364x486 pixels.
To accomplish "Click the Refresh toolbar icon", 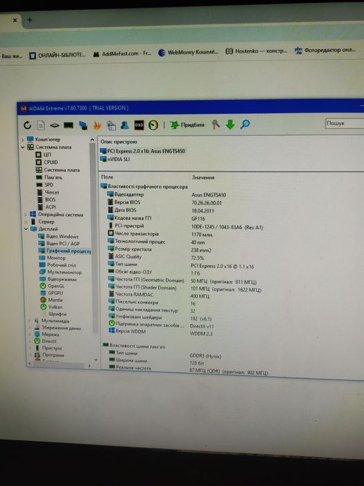I will (x=28, y=125).
